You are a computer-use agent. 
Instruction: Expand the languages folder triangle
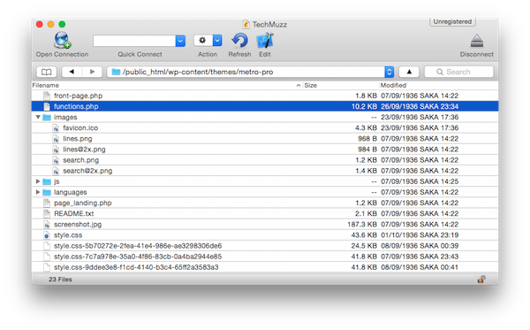(38, 192)
